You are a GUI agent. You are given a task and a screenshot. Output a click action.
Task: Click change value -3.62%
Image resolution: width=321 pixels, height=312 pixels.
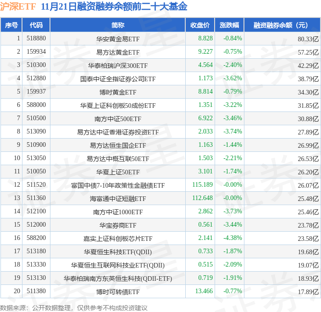232,78
